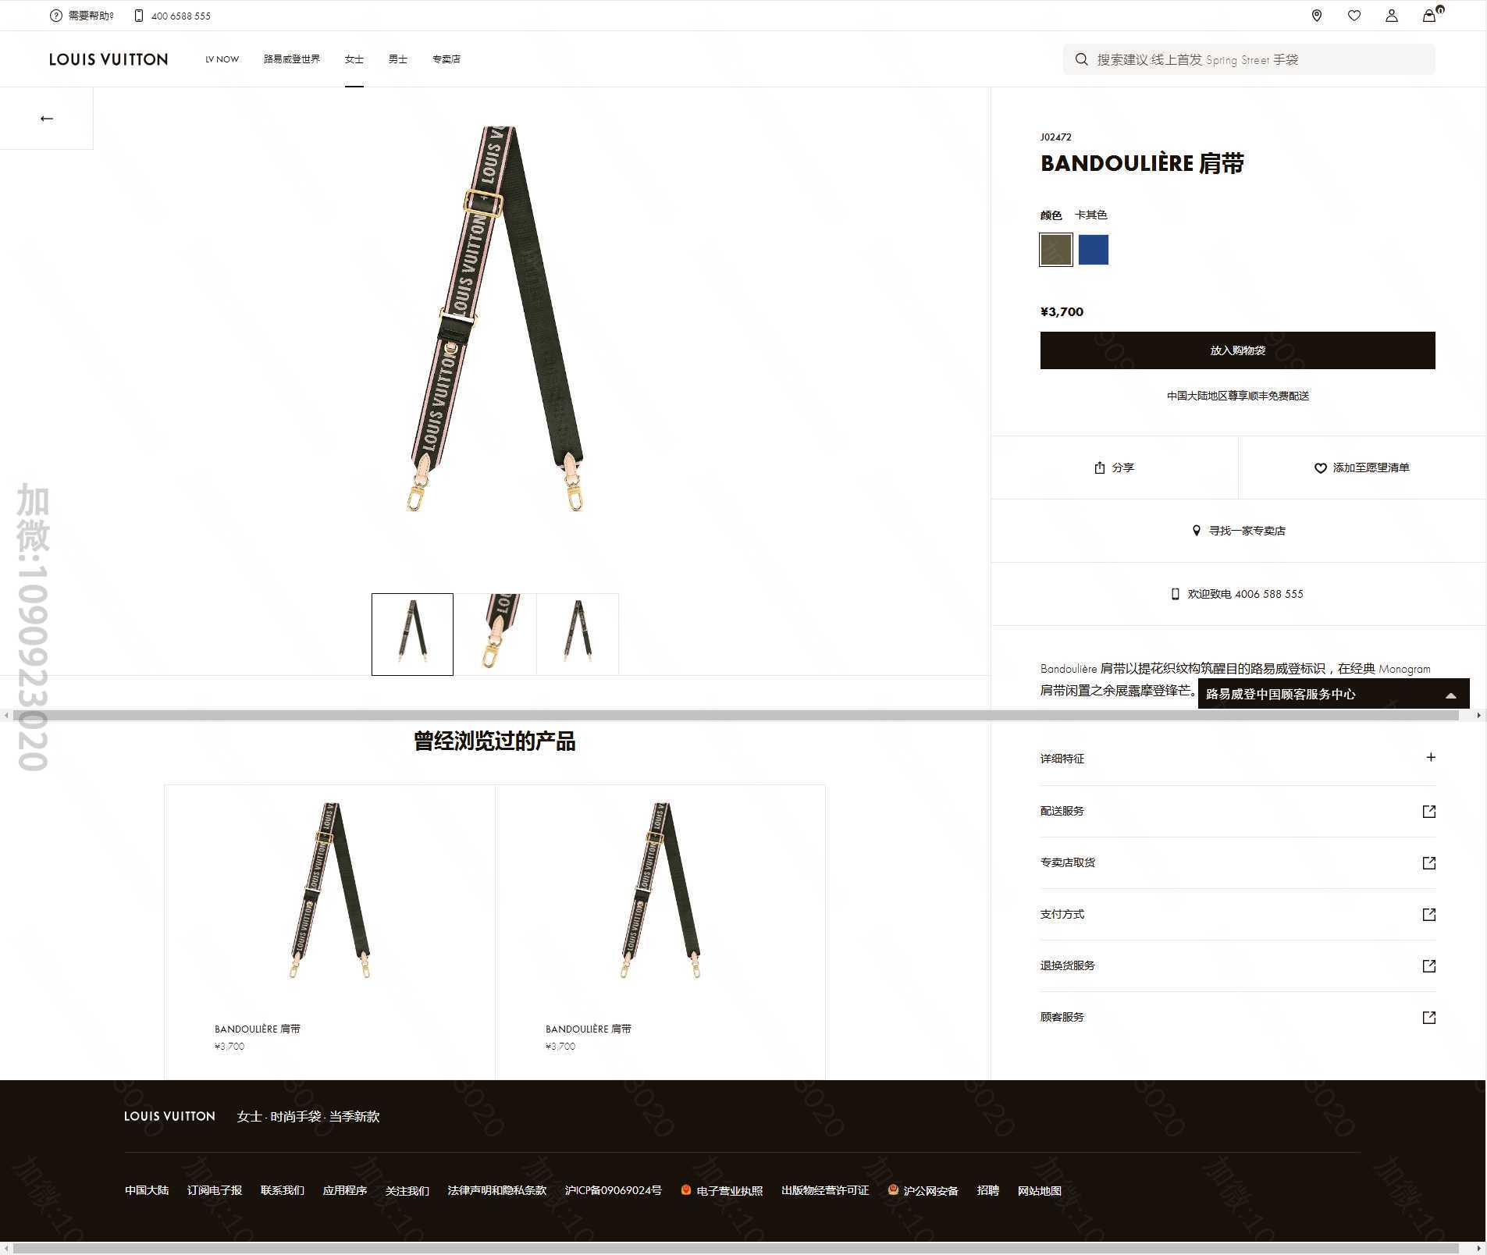Click the search magnifier icon
1487x1255 pixels.
1081,59
